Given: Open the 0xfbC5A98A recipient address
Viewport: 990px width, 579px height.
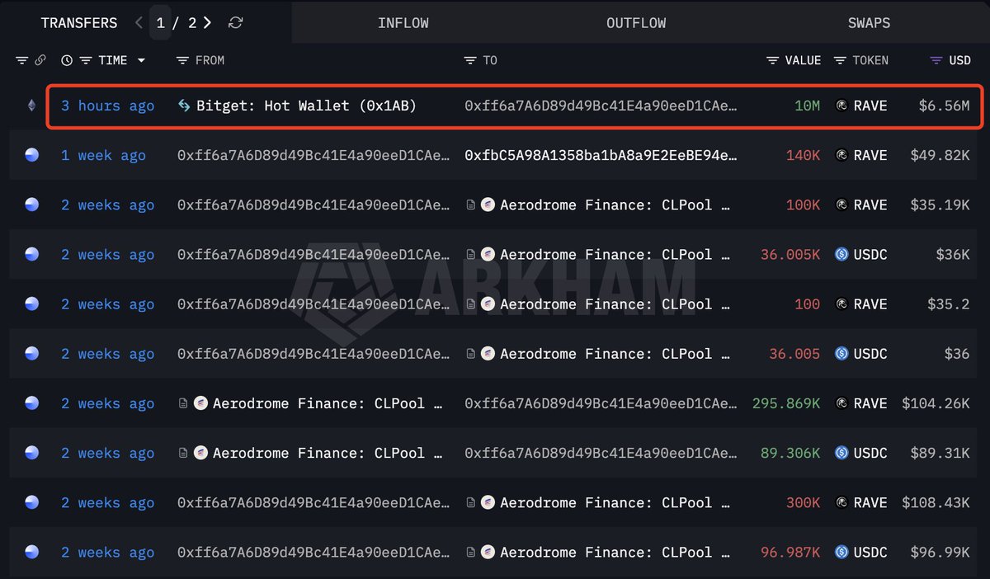Looking at the screenshot, I should point(601,155).
